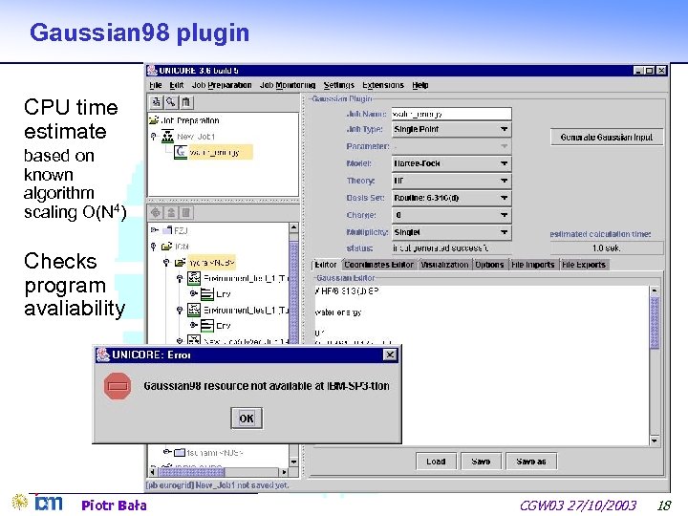Expand the FZJ tree node
Screen dimensions: 688x516
click(155, 229)
